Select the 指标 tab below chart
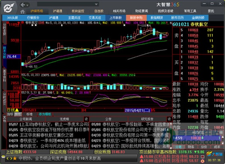The height and width of the screenshot is (164, 225). click(10, 114)
